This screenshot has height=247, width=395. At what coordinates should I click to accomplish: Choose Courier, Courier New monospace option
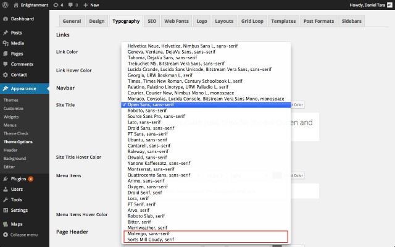tap(206, 93)
